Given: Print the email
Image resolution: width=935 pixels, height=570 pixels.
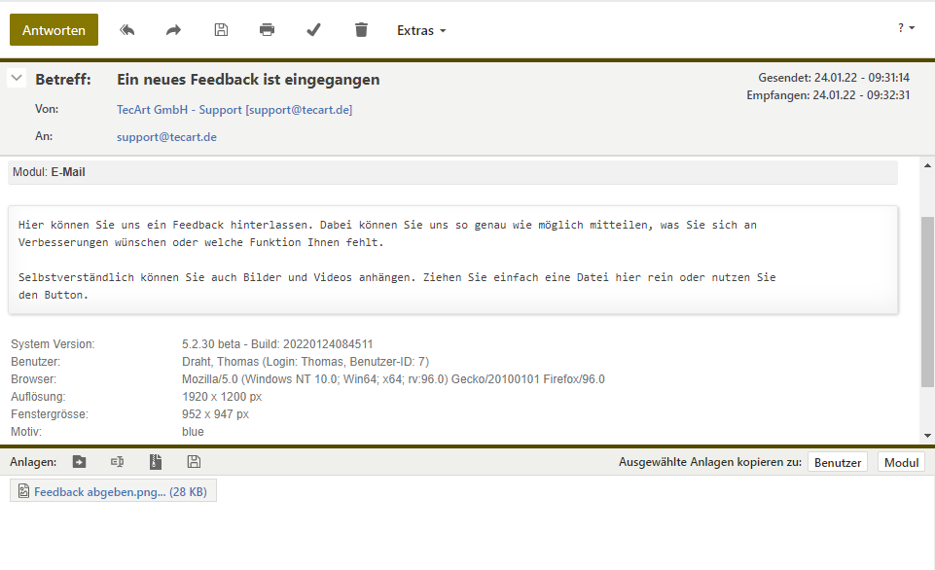Looking at the screenshot, I should tap(267, 30).
